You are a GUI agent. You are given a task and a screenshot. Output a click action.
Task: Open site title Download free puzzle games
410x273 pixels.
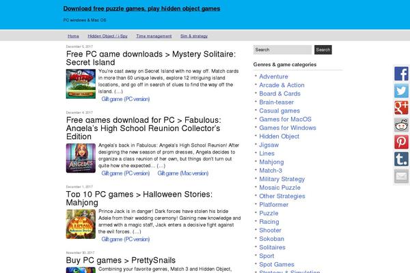(141, 9)
